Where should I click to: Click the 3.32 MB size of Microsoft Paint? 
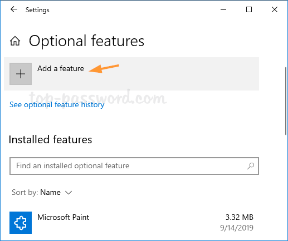pos(240,217)
